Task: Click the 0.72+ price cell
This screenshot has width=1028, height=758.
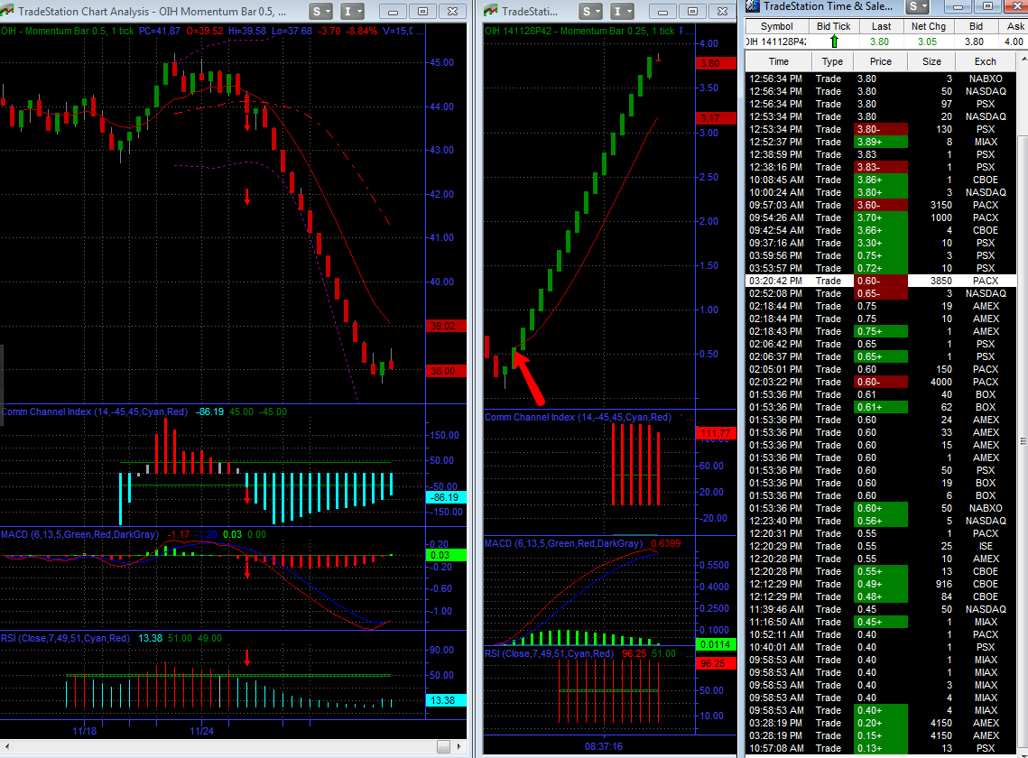Action: [881, 268]
